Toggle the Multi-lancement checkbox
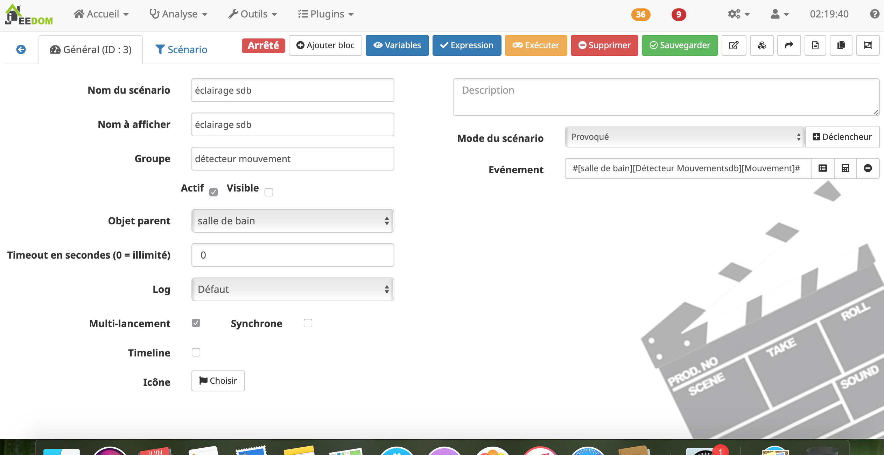Image resolution: width=884 pixels, height=455 pixels. (196, 323)
